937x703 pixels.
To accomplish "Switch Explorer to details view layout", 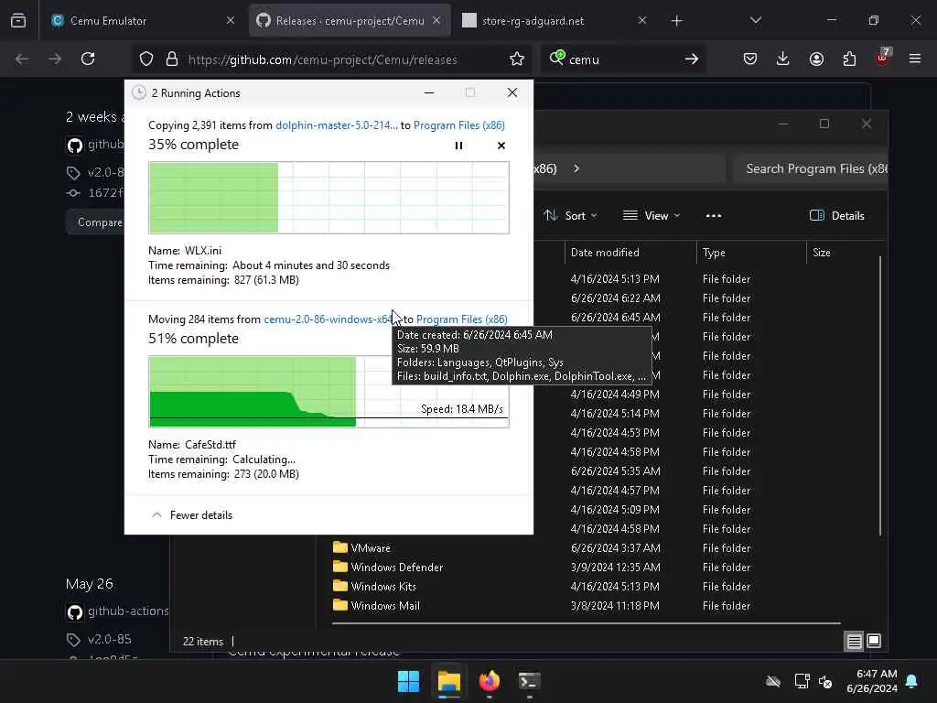I will pos(854,642).
